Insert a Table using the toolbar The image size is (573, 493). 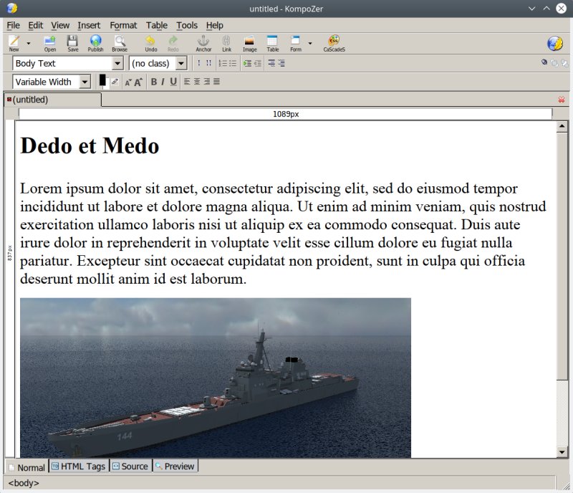[x=272, y=44]
